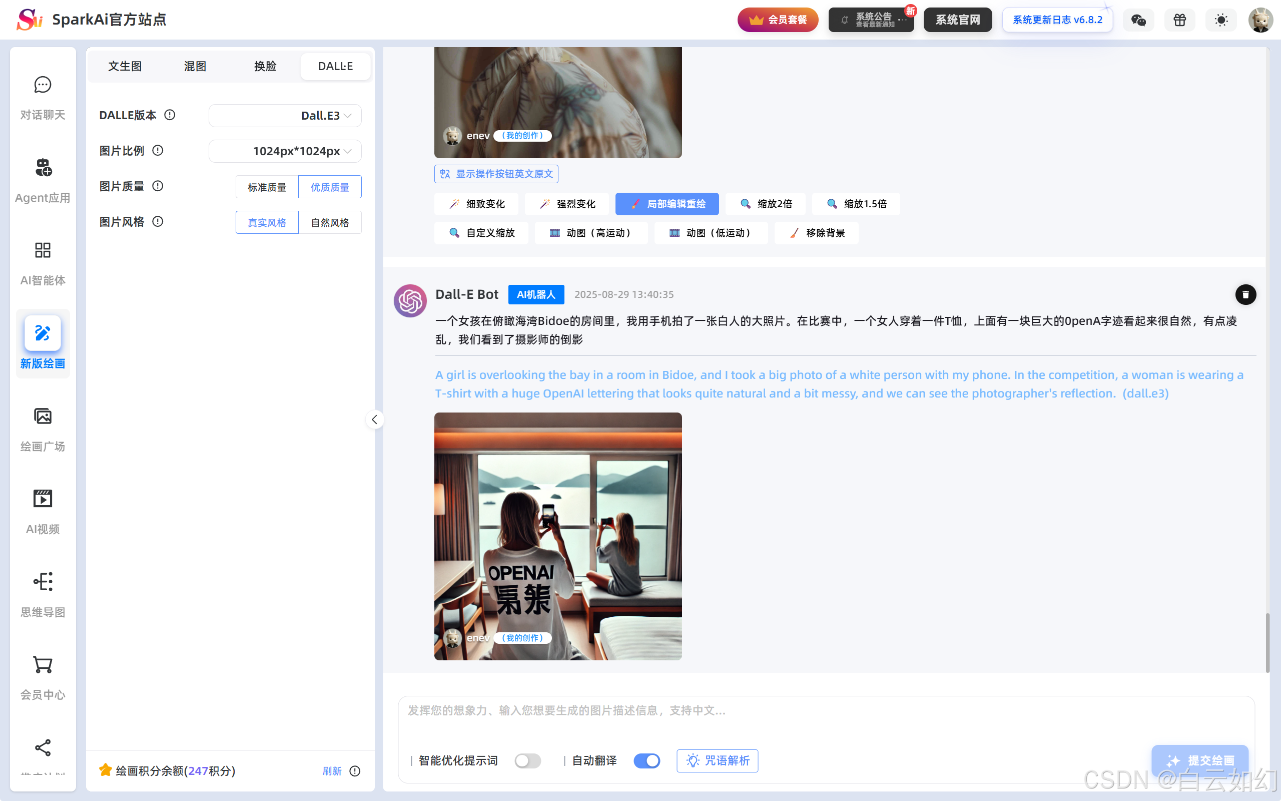The width and height of the screenshot is (1281, 801).
Task: Delete the Dall-E Bot message via trash icon
Action: 1245,294
